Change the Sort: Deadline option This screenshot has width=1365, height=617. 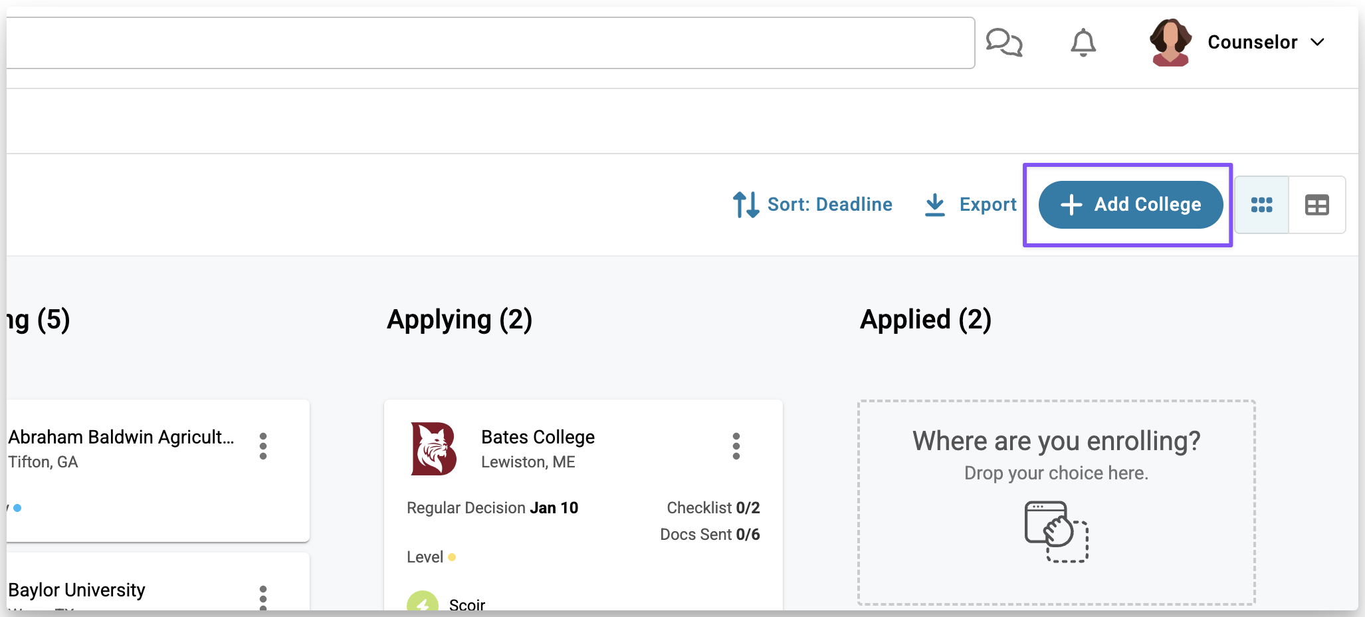829,205
